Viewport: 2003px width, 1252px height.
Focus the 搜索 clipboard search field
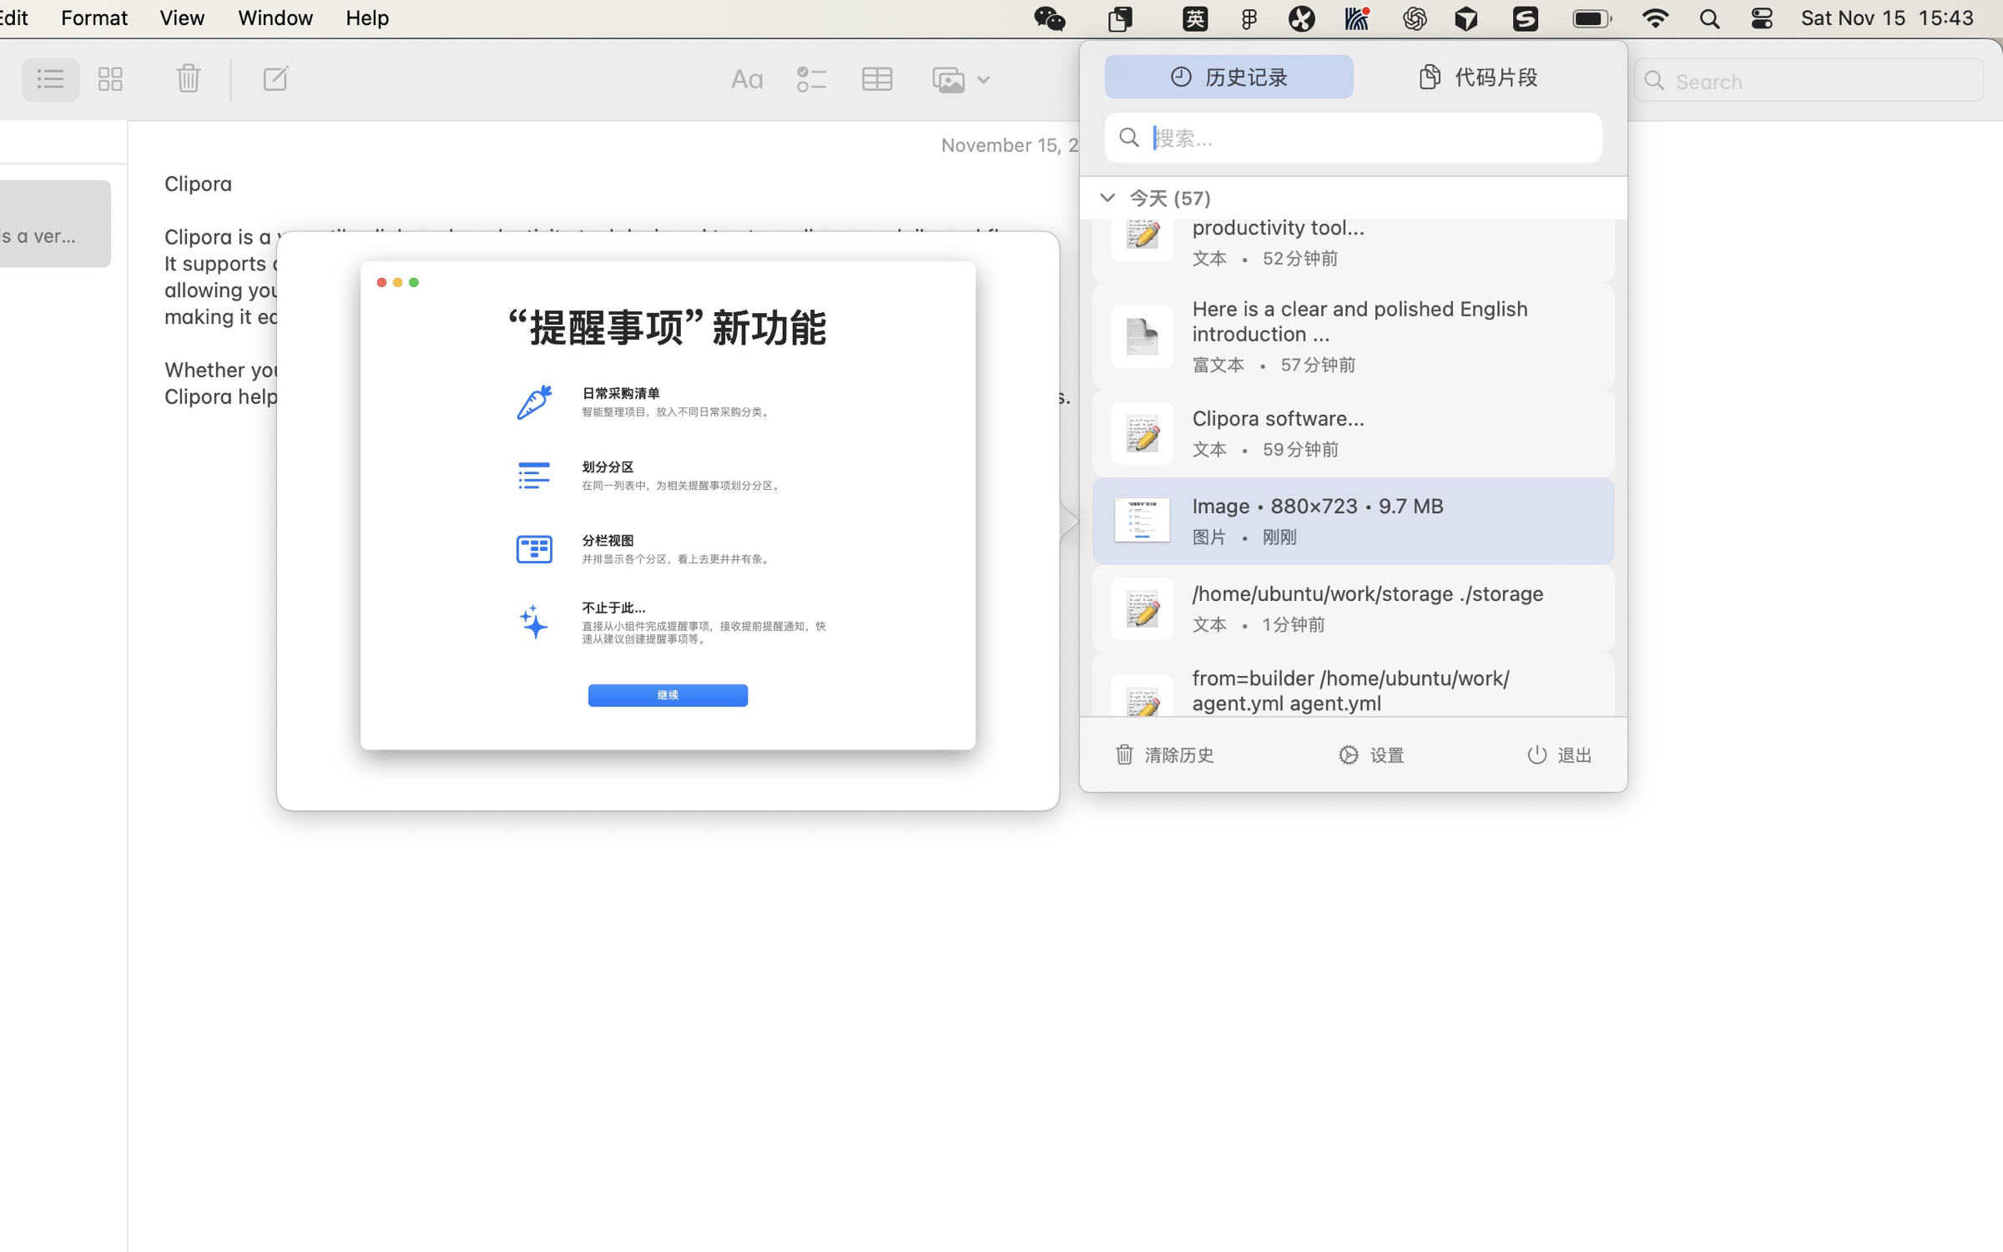[1369, 138]
